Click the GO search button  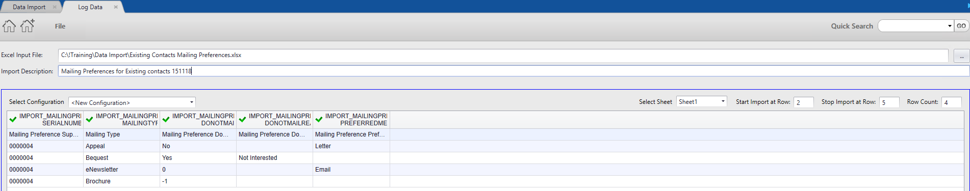961,26
